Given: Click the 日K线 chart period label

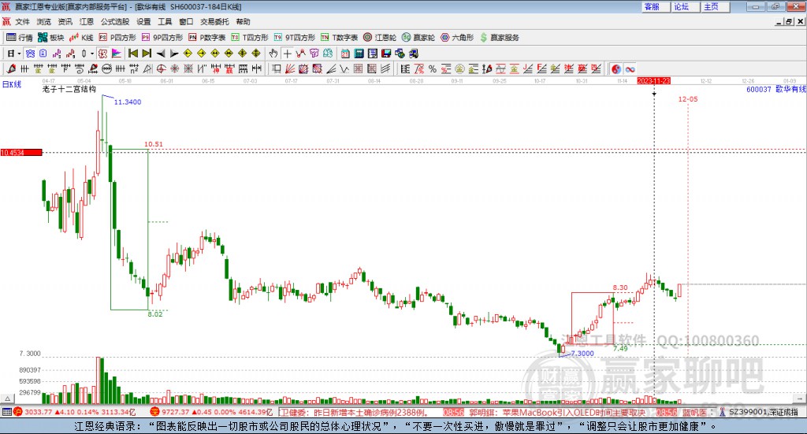Looking at the screenshot, I should pyautogui.click(x=12, y=84).
